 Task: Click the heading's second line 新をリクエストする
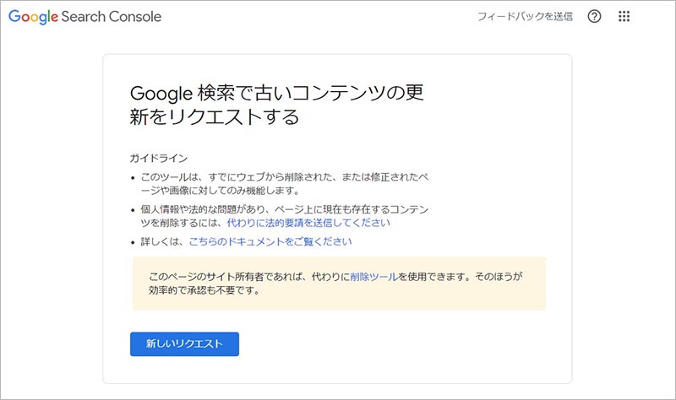(x=215, y=116)
